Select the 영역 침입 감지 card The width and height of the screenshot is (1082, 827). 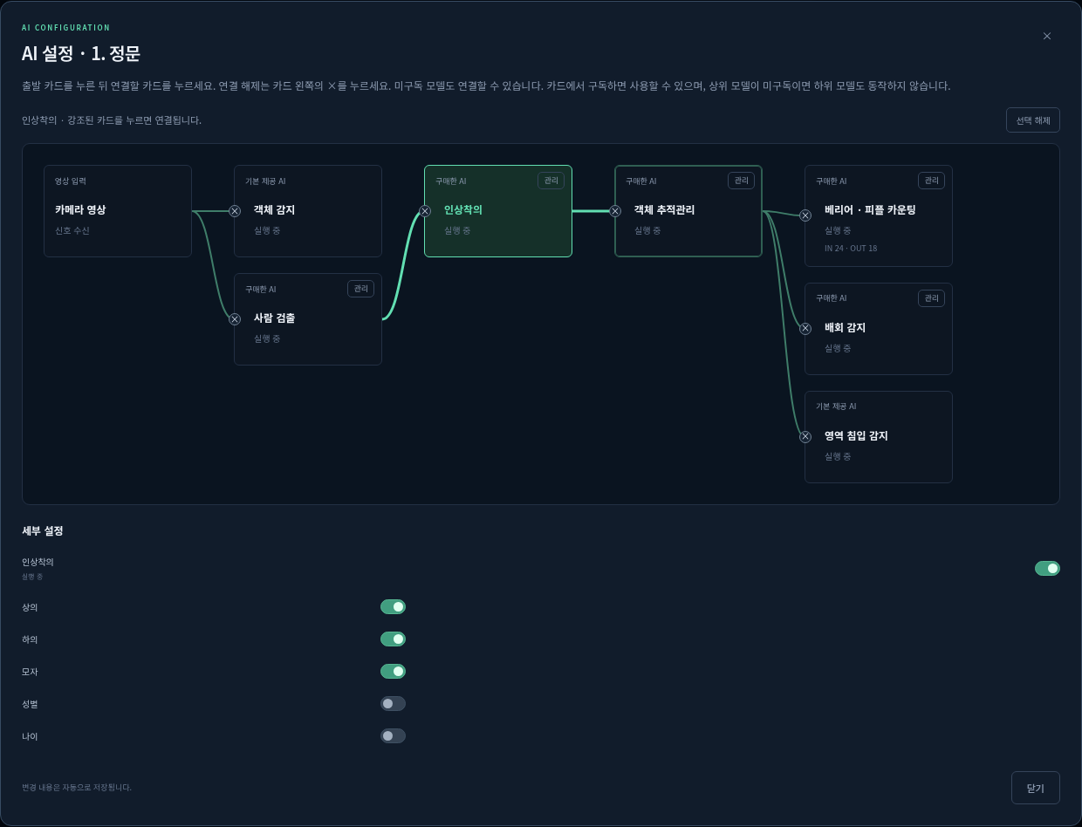879,437
